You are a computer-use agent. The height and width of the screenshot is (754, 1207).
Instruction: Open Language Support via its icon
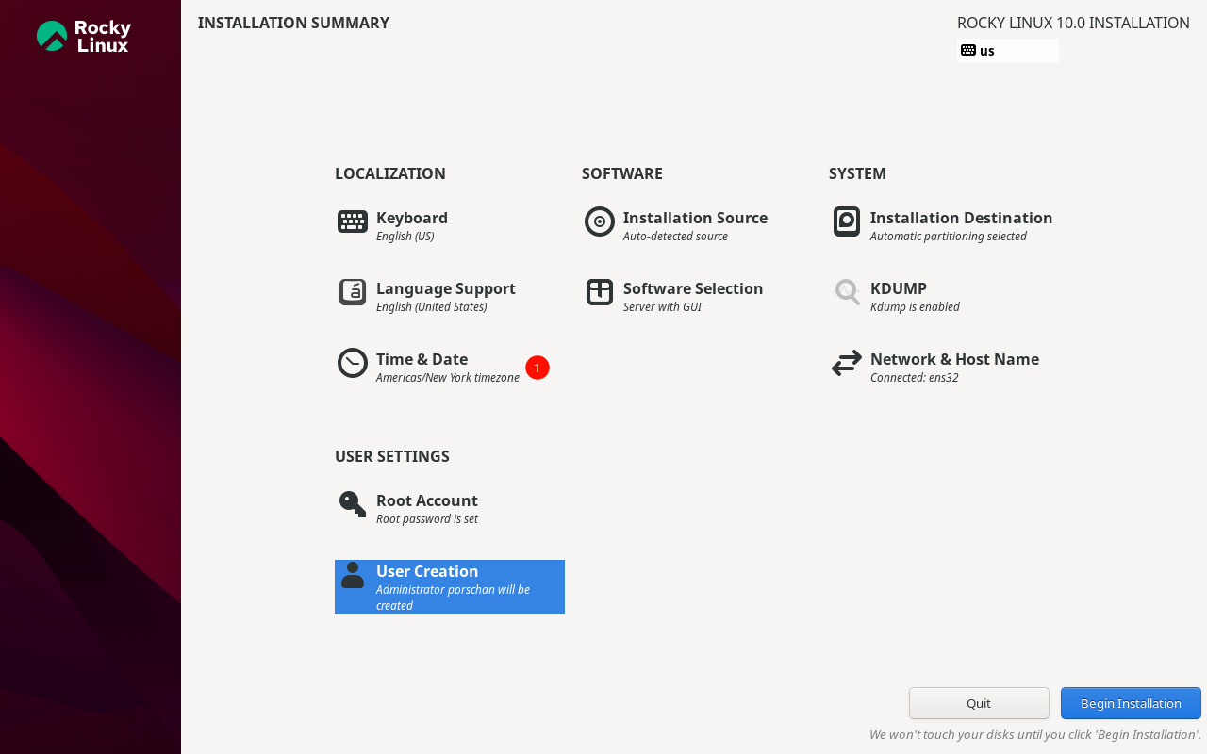click(353, 292)
